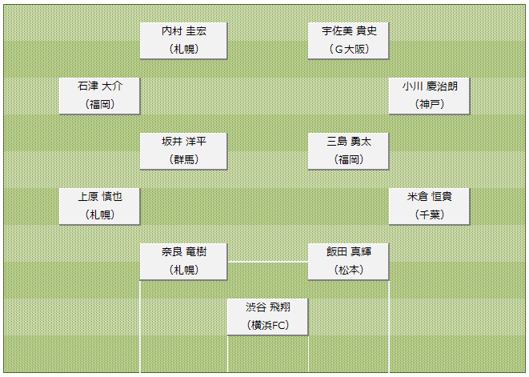Image resolution: width=529 pixels, height=377 pixels.
Task: Click the name text 石津 大介
Action: (100, 86)
